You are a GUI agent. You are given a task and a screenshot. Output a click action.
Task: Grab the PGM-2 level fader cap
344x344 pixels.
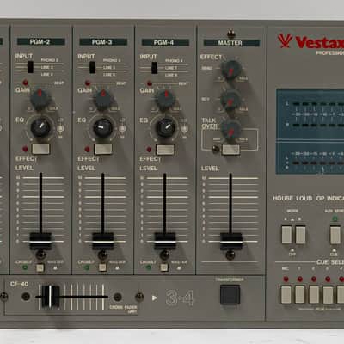coord(40,241)
